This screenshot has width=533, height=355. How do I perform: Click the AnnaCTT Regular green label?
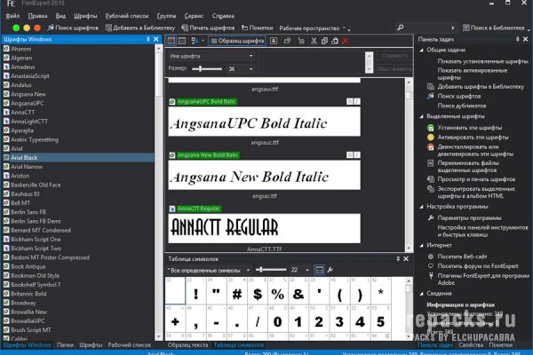(198, 209)
